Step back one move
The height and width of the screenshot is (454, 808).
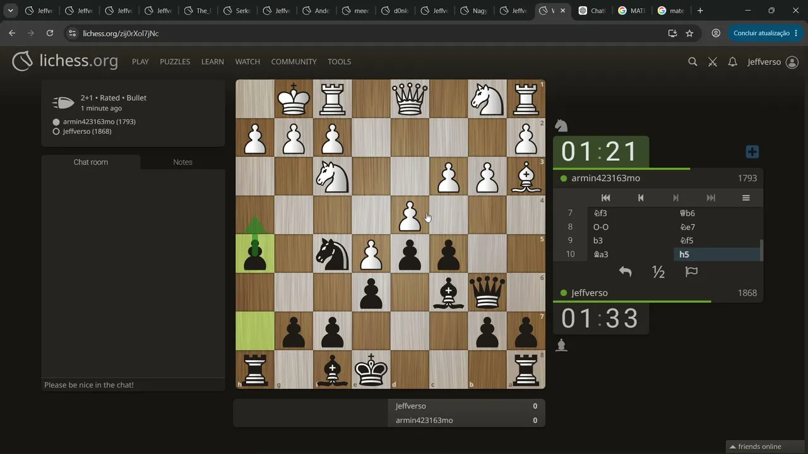coord(641,198)
